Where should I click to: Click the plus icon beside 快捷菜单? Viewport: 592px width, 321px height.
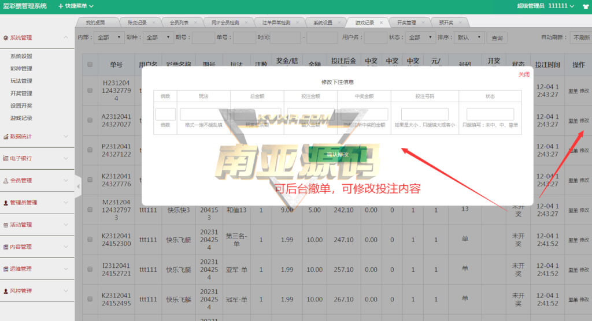(x=60, y=6)
